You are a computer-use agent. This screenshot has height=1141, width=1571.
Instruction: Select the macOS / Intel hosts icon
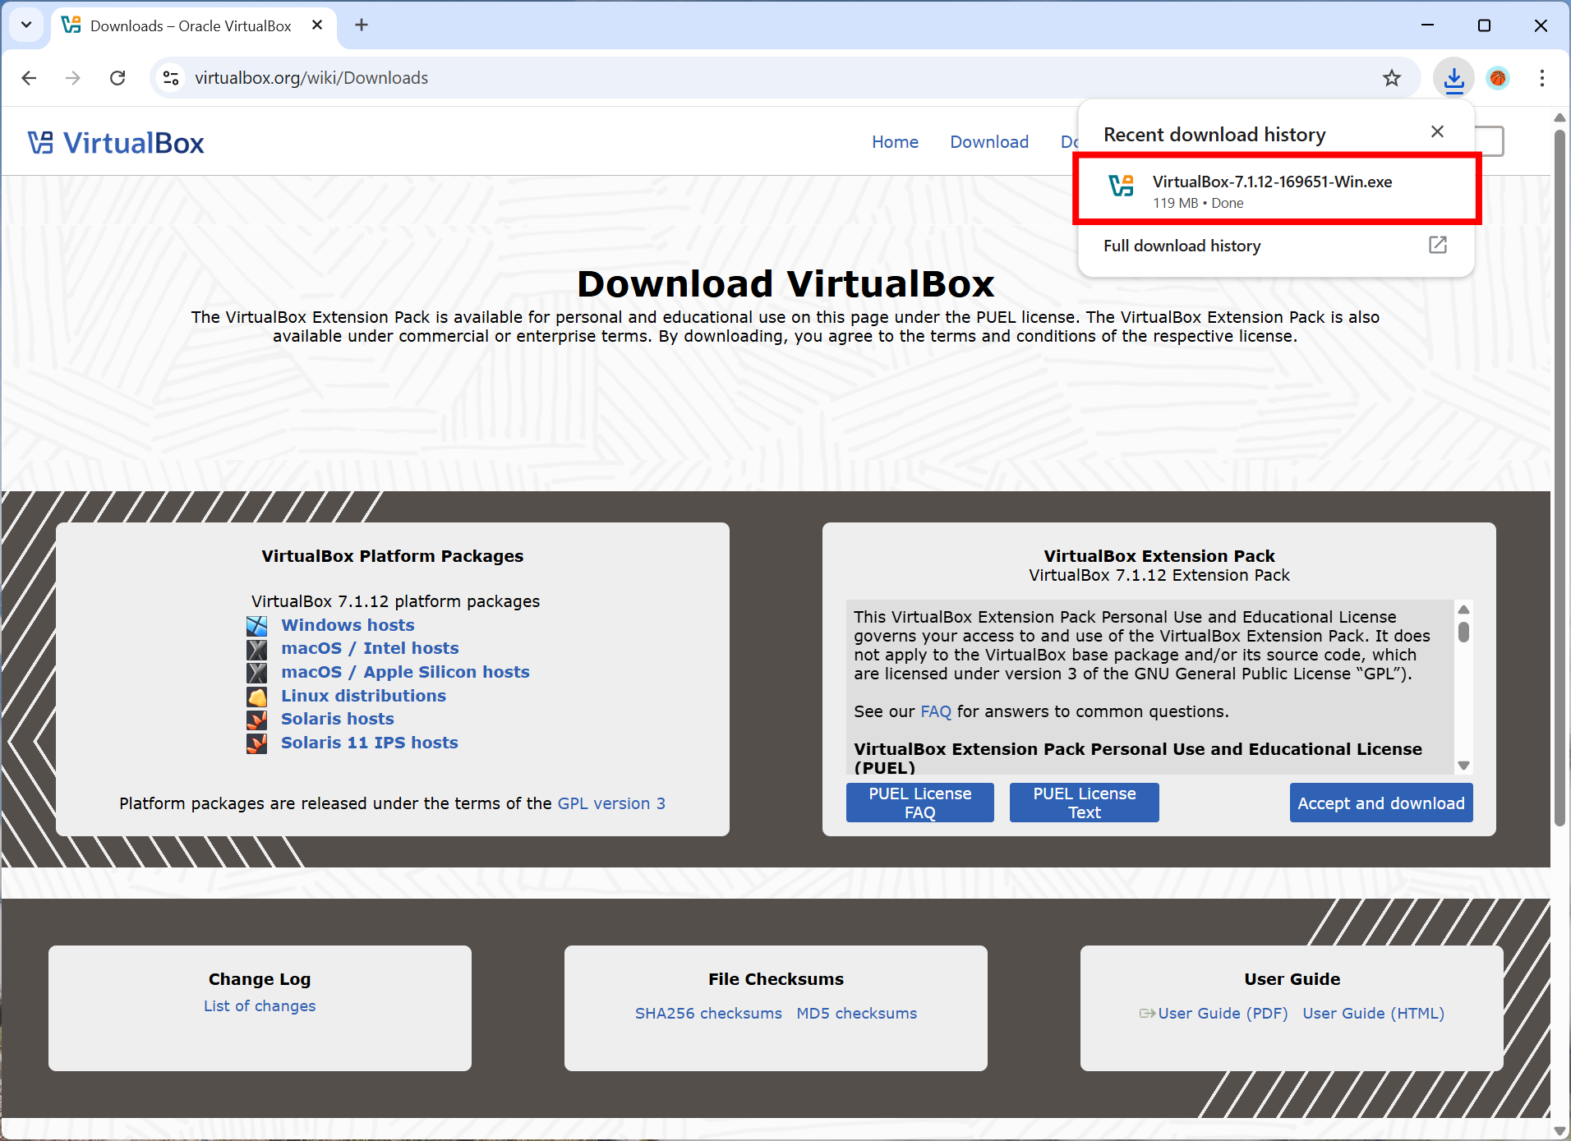pyautogui.click(x=256, y=649)
